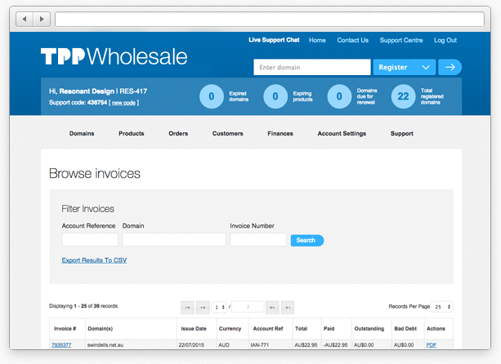Image resolution: width=501 pixels, height=364 pixels.
Task: Click the browser back arrow button
Action: 25,18
